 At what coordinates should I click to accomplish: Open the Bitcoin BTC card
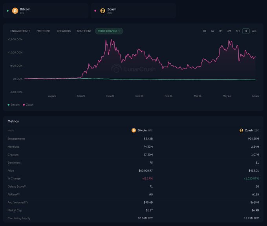[x=46, y=11]
